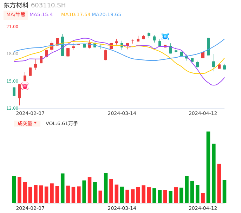Click the tallest green volume bar

[x=208, y=167]
